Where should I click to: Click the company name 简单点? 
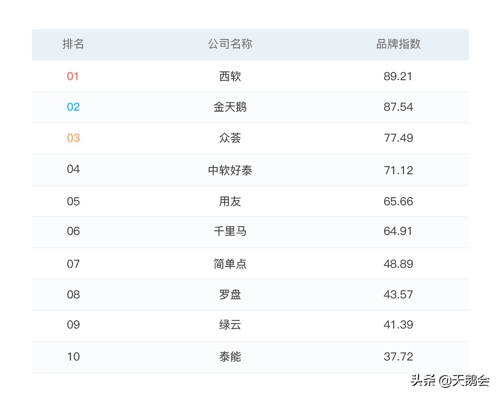[230, 263]
